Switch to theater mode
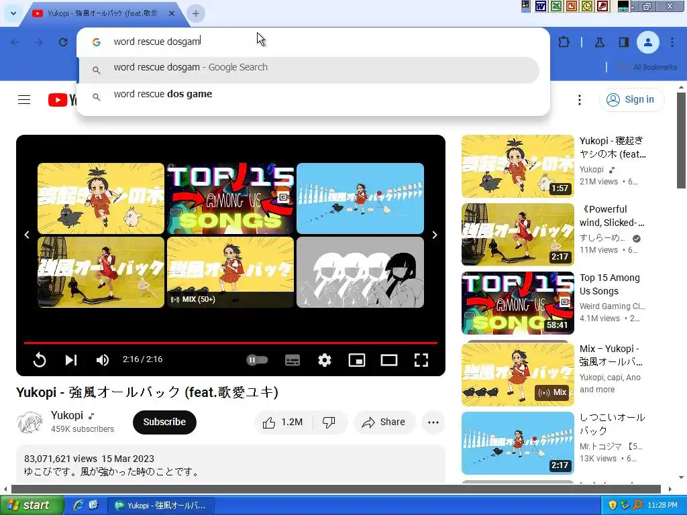Screen dimensions: 687x515 (x=389, y=360)
